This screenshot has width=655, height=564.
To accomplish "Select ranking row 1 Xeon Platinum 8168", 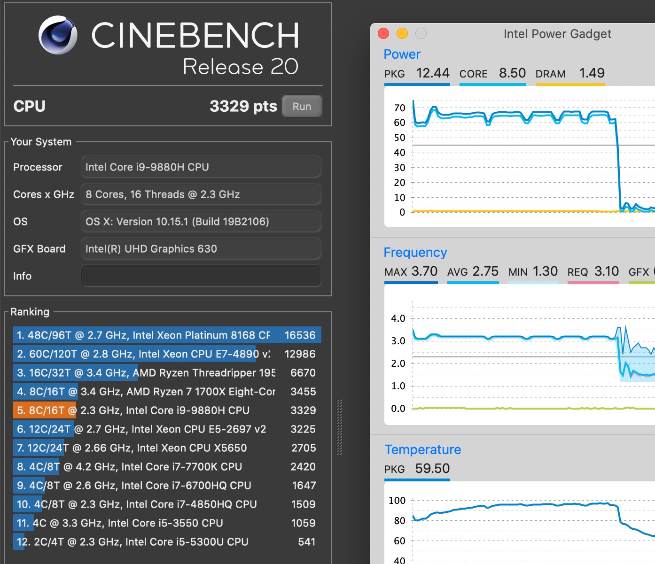I will [167, 335].
